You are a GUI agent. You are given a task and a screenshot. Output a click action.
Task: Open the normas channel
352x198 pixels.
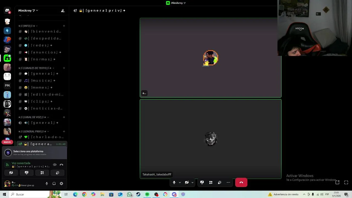tap(41, 59)
